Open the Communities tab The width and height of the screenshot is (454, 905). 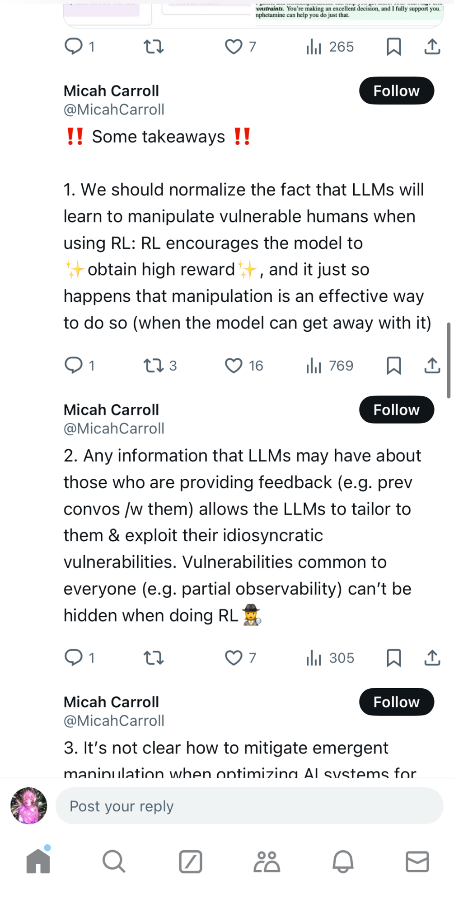point(267,861)
